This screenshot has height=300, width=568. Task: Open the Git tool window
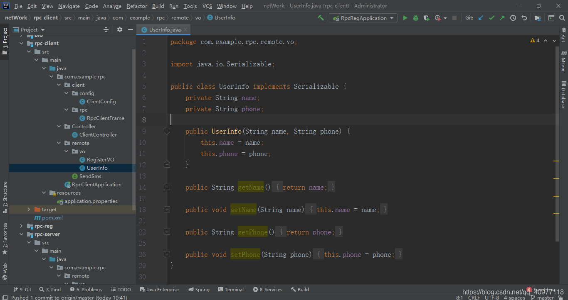(x=22, y=290)
